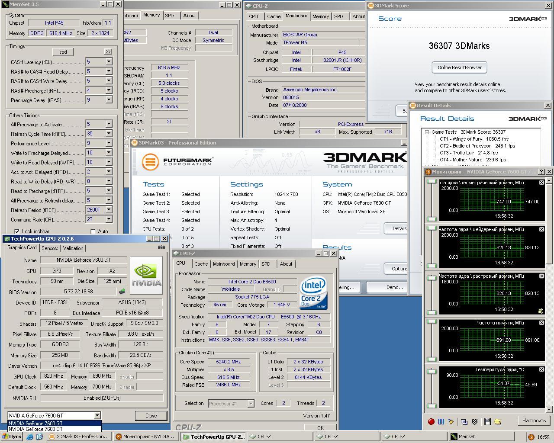This screenshot has width=554, height=443.
Task: Click the yellow folder open icon in monitoring
Action: [x=498, y=421]
